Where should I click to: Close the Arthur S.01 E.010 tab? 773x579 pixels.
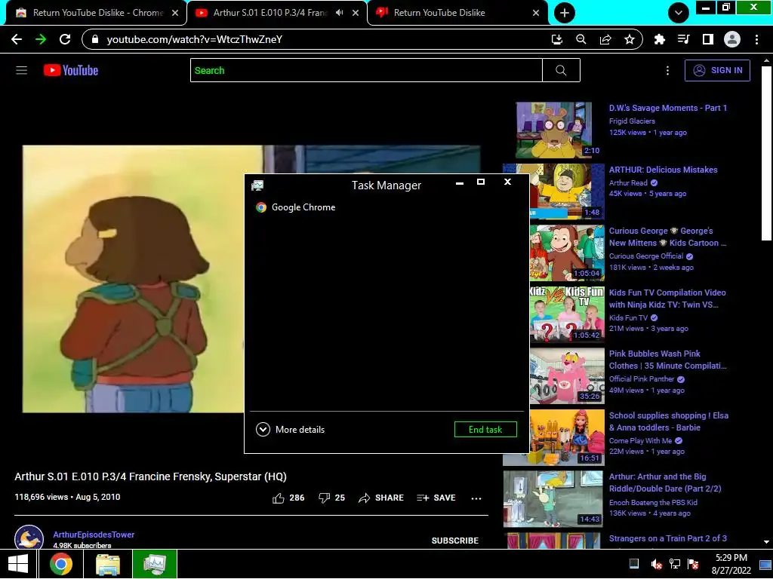356,13
